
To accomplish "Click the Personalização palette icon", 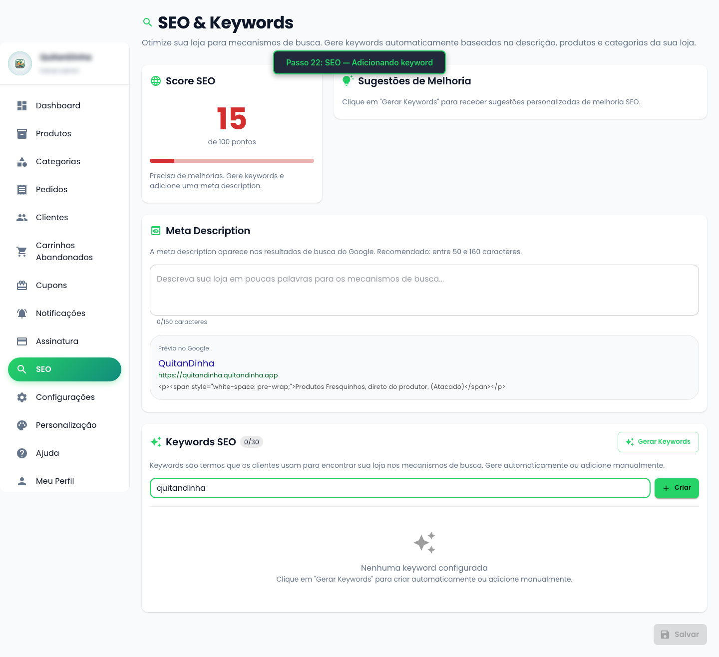I will click(22, 425).
